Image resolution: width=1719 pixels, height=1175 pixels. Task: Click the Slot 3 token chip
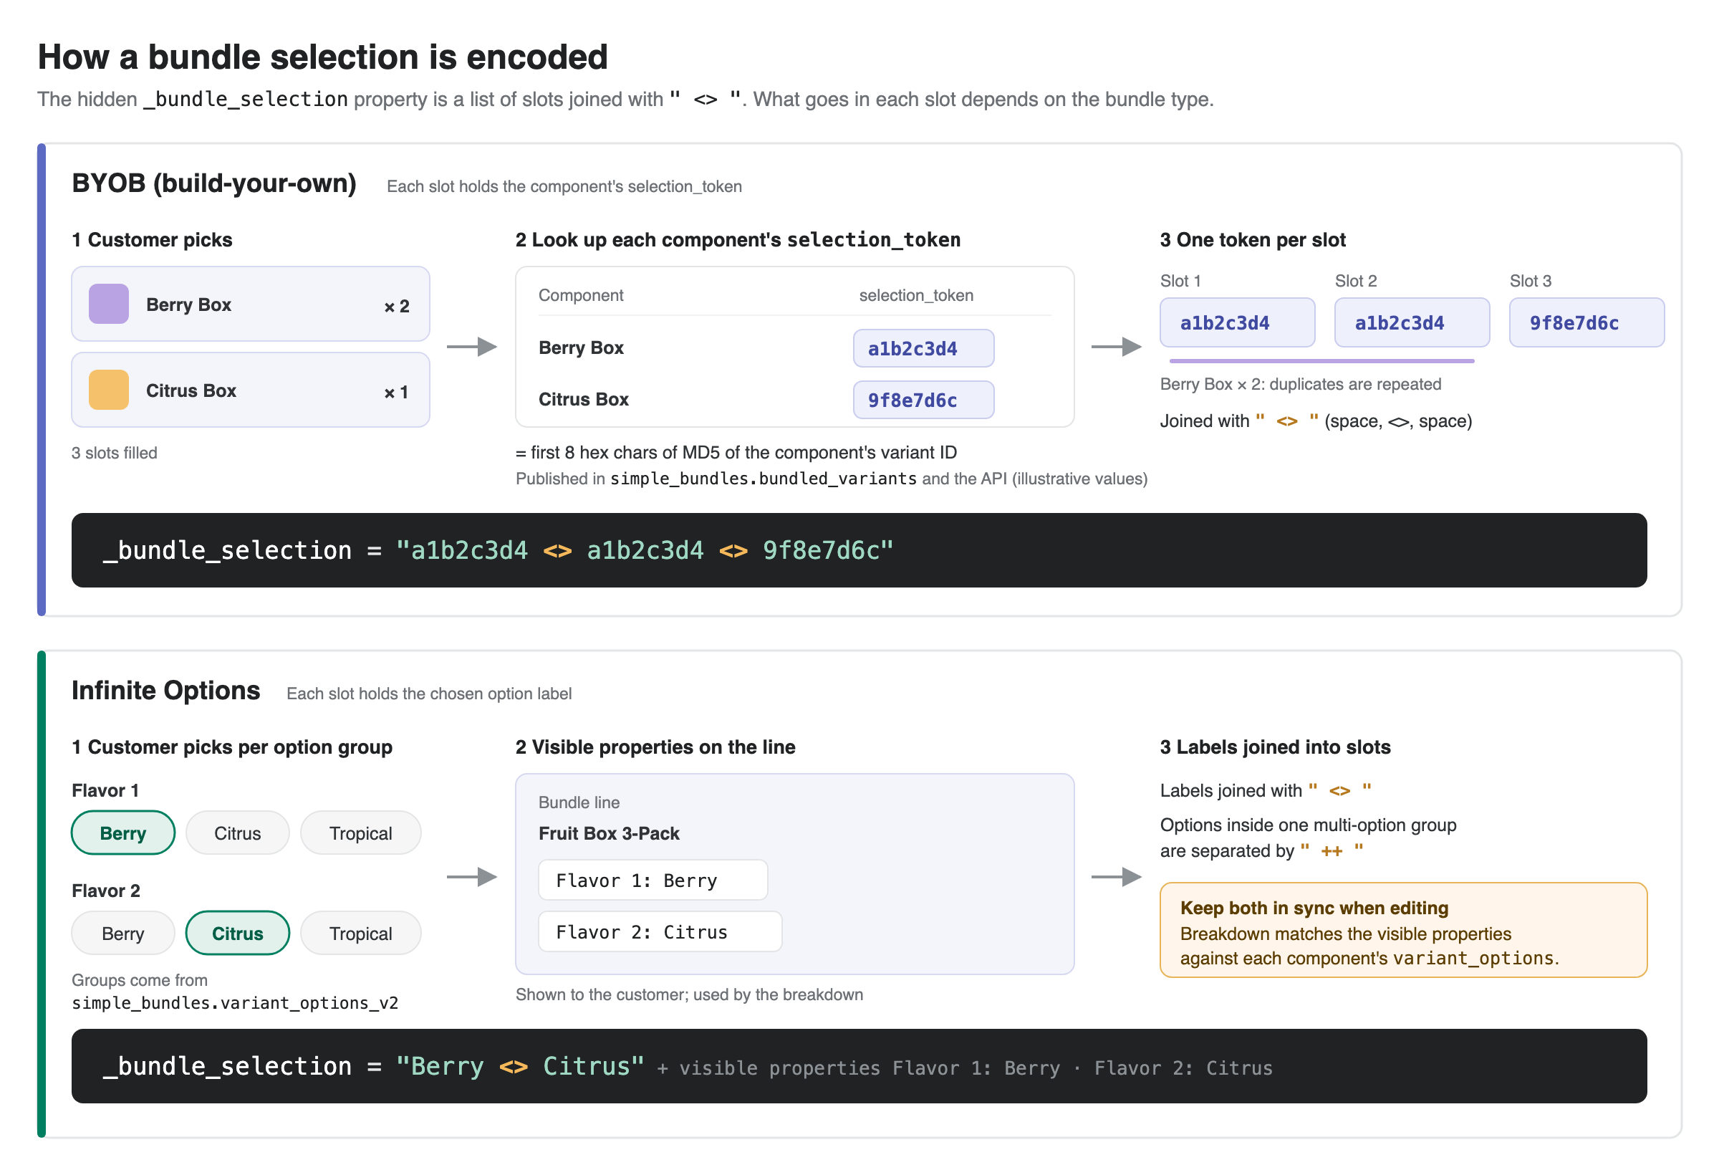coord(1586,322)
